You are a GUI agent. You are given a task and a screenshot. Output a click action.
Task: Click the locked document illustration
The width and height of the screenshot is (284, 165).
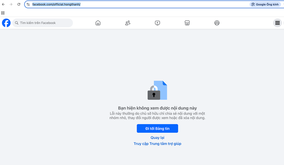pos(157,90)
